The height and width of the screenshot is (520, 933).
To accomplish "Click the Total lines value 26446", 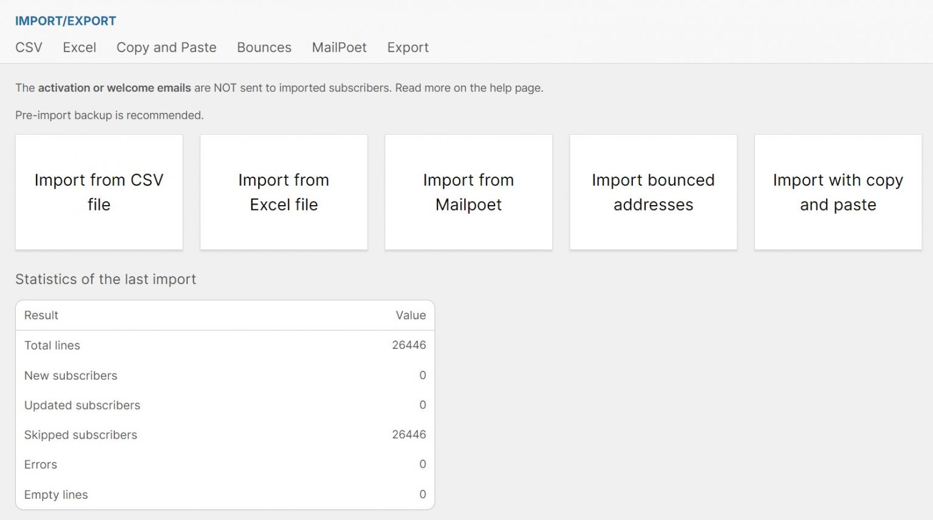I will [409, 345].
